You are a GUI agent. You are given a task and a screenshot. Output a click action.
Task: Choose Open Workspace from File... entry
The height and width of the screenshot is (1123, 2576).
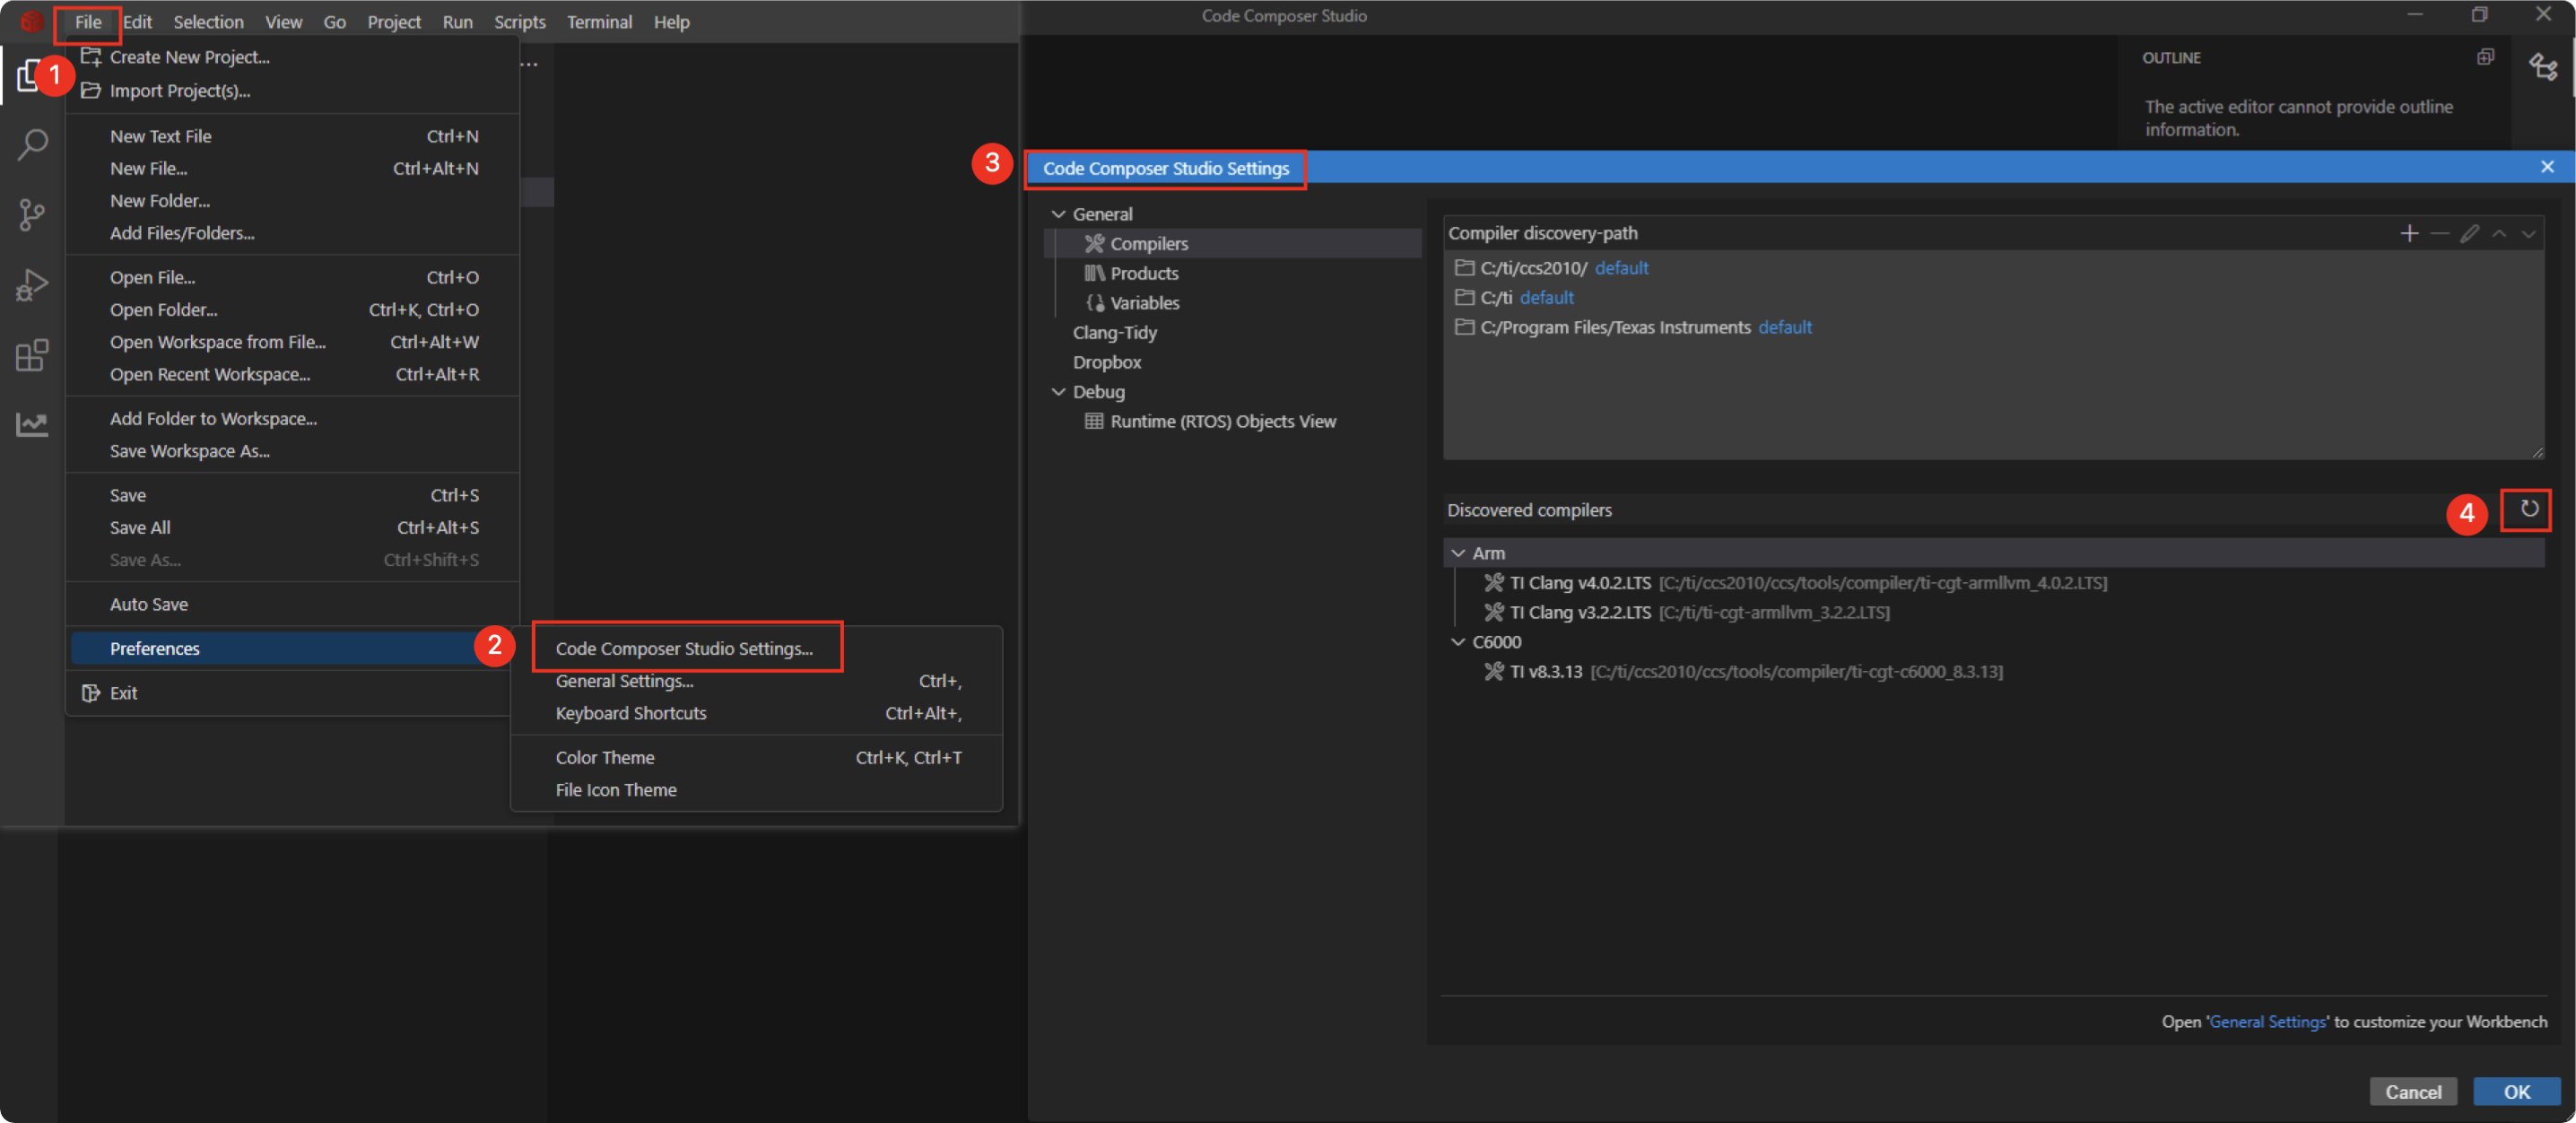[x=293, y=342]
